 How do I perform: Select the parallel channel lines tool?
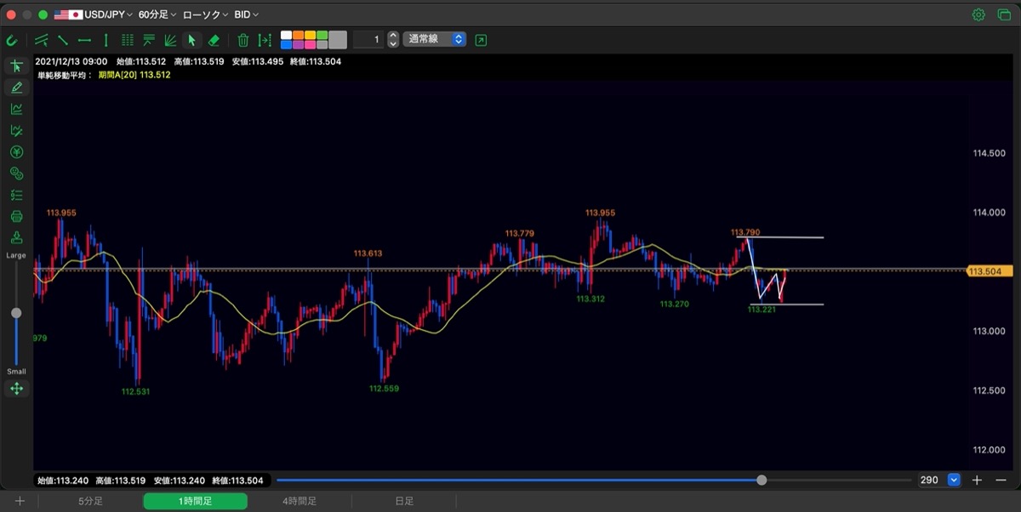point(42,40)
